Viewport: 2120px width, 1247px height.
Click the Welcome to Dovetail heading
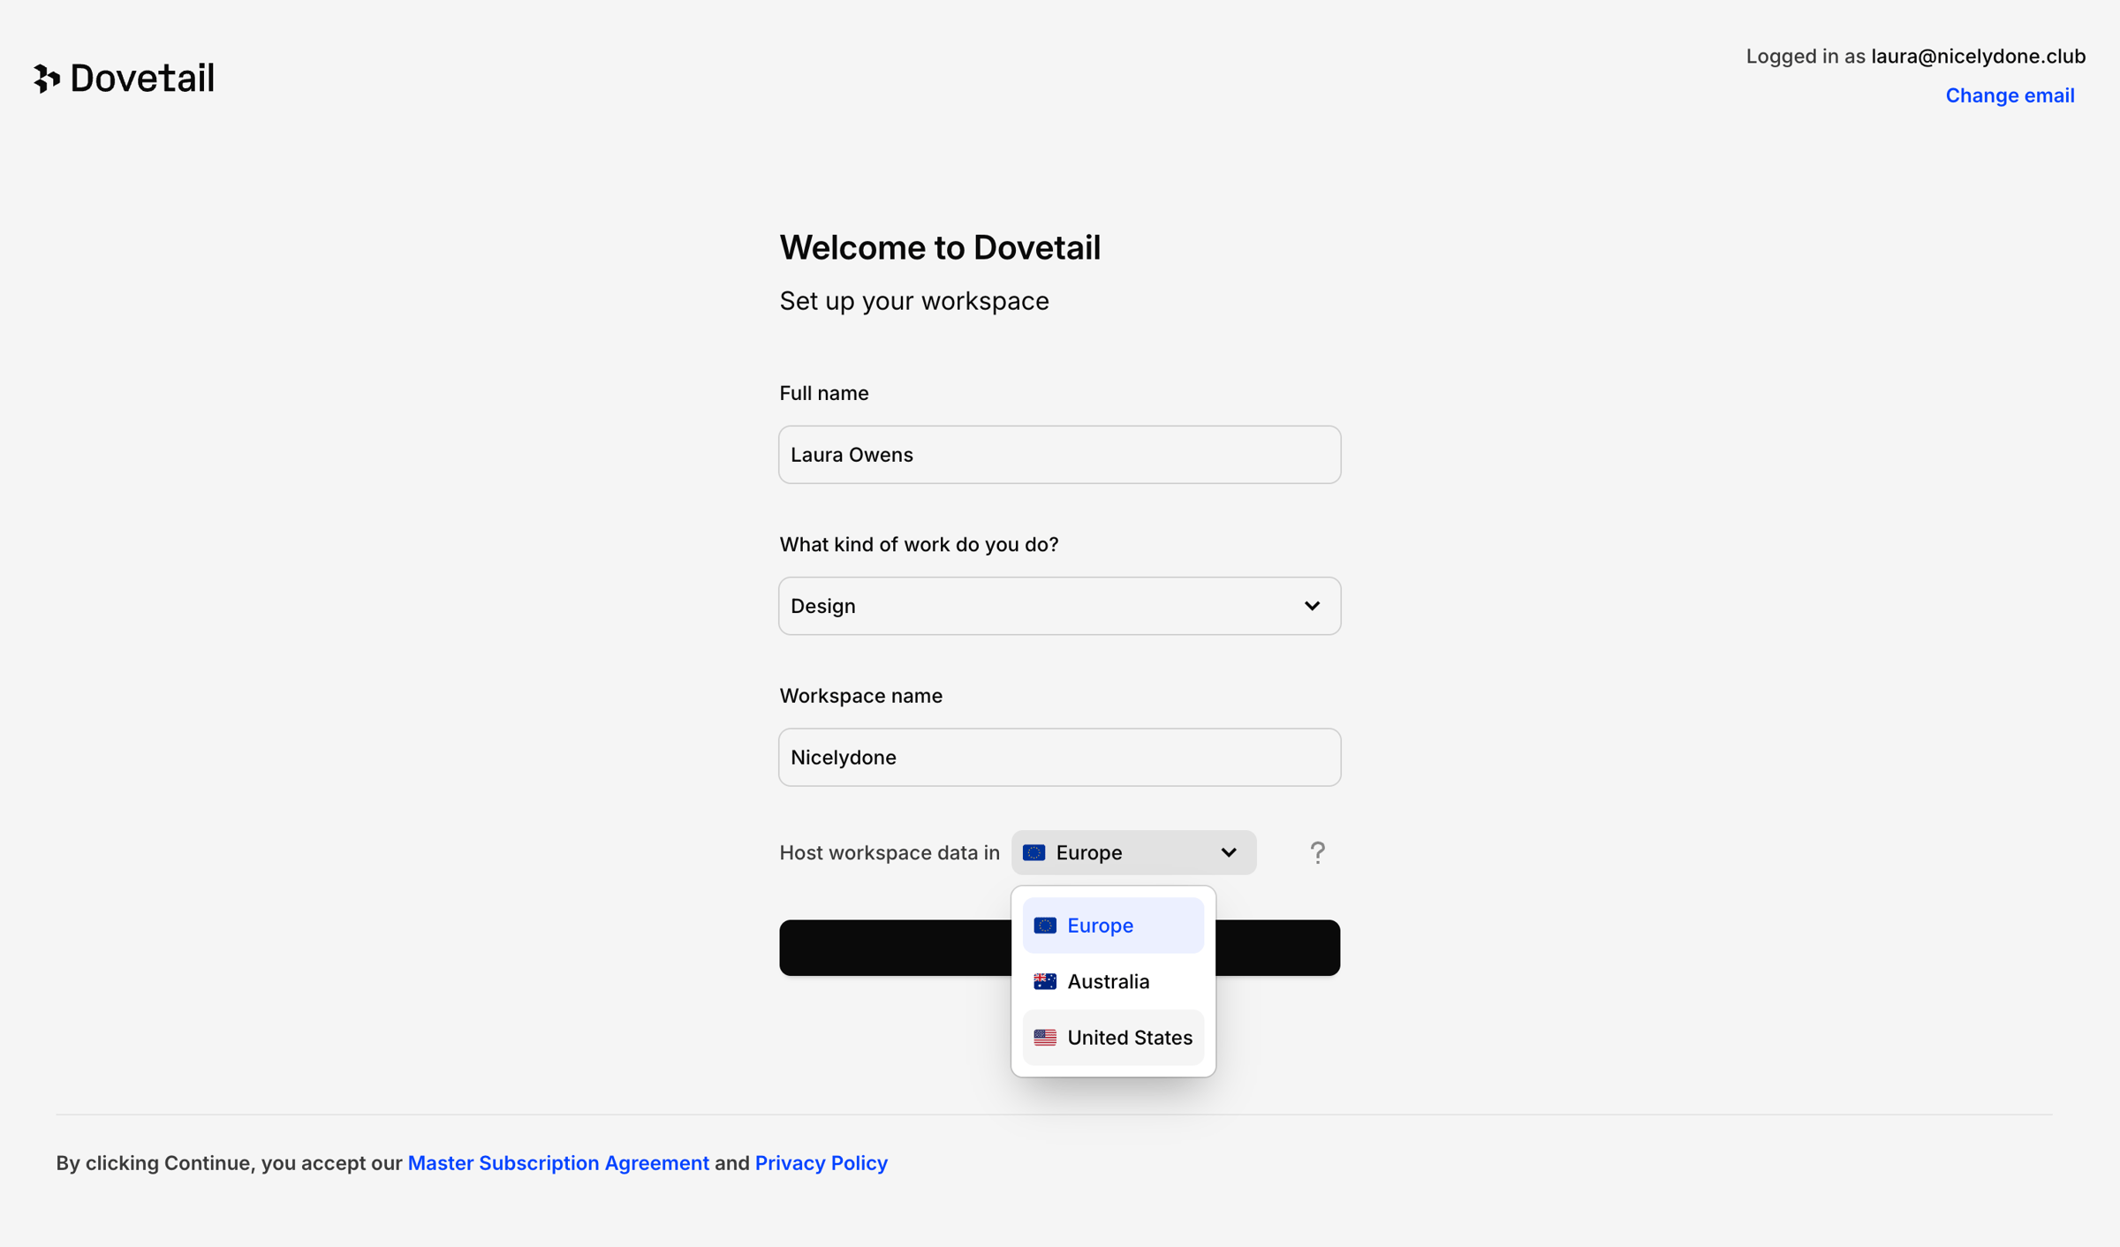pyautogui.click(x=940, y=247)
